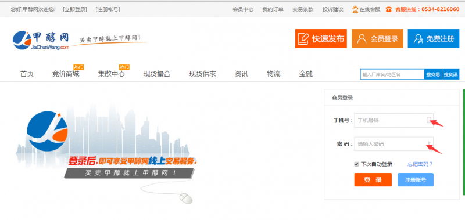Open the 在线客服 text link
This screenshot has width=465, height=220.
pyautogui.click(x=370, y=9)
